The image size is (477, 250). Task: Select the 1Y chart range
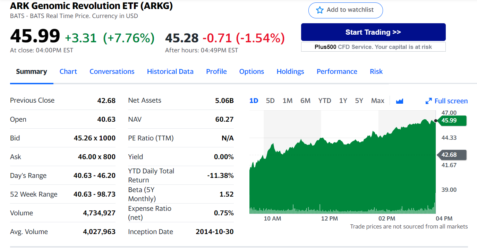[x=343, y=101]
